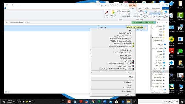Click Excel icon in taskbar
The height and width of the screenshot is (104, 185).
click(99, 101)
